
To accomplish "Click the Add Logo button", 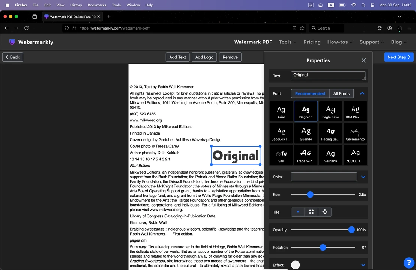I will [x=204, y=57].
